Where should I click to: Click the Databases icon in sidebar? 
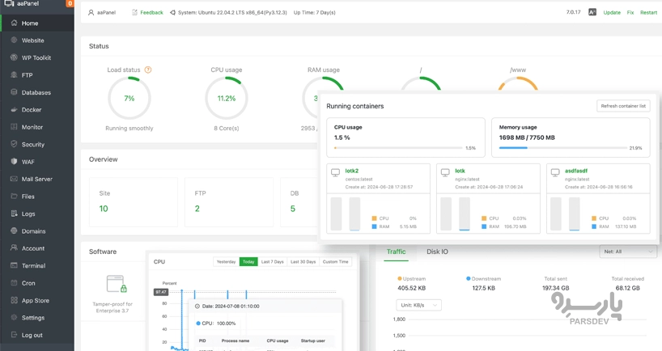tap(14, 92)
